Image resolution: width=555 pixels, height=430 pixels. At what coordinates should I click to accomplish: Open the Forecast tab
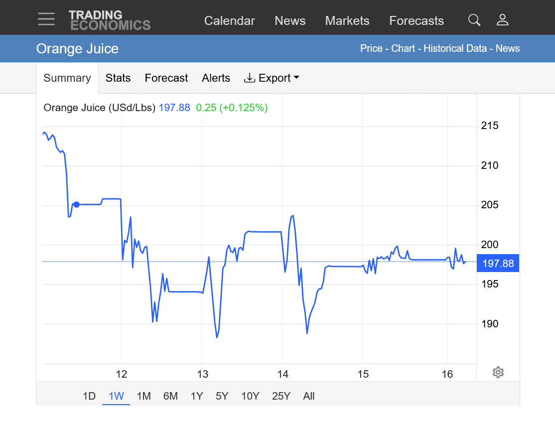[166, 78]
